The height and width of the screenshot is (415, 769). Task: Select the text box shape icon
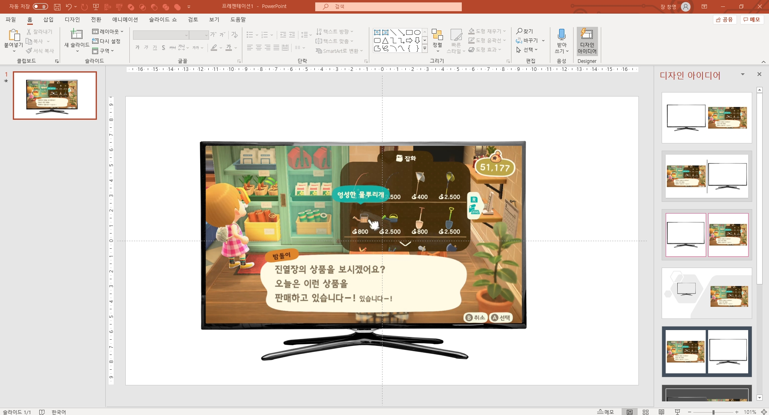pos(377,32)
